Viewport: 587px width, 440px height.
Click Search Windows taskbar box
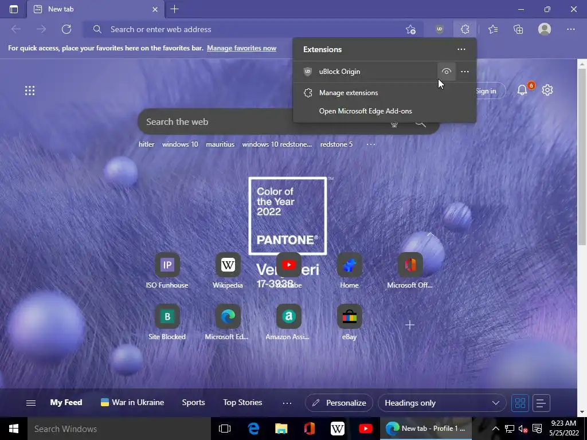[x=119, y=429]
